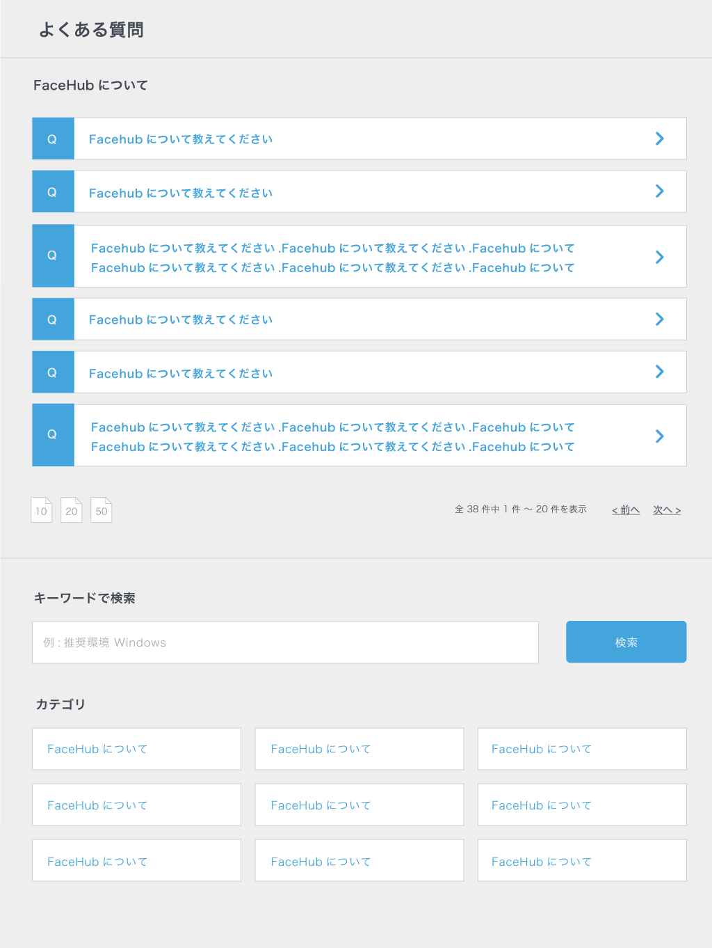Go to previous page with '< 前へ'
Image resolution: width=712 pixels, height=948 pixels.
(626, 510)
